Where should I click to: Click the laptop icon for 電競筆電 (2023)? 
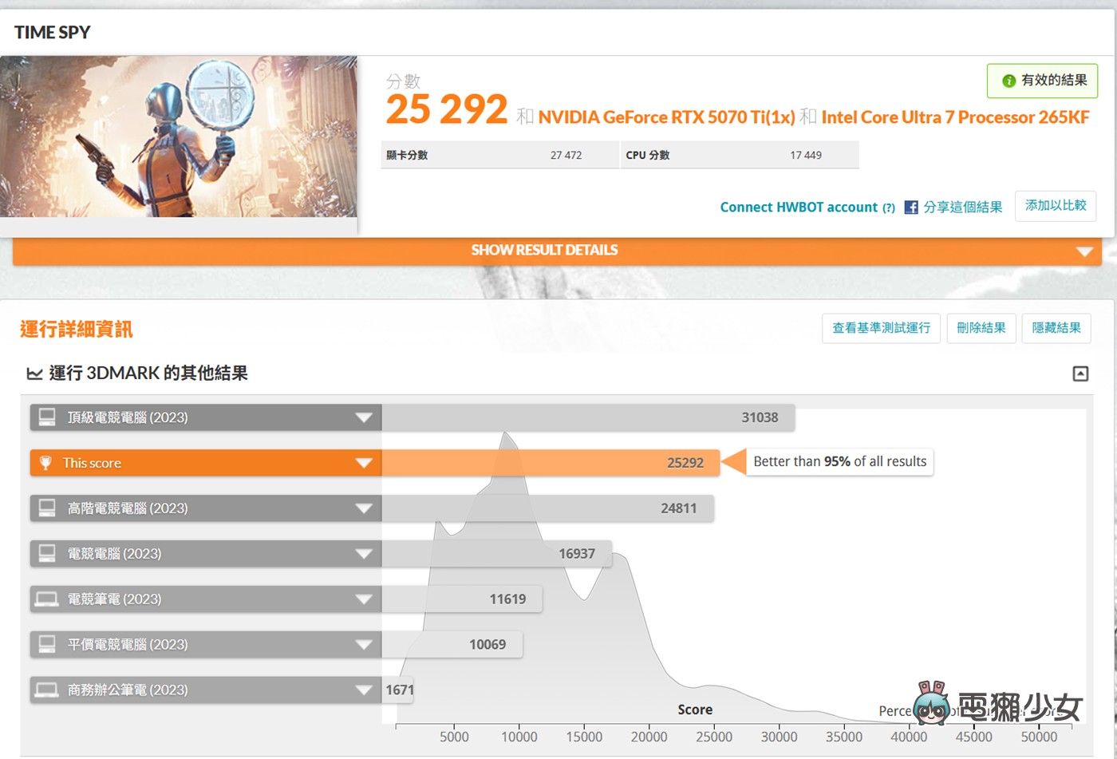coord(47,599)
